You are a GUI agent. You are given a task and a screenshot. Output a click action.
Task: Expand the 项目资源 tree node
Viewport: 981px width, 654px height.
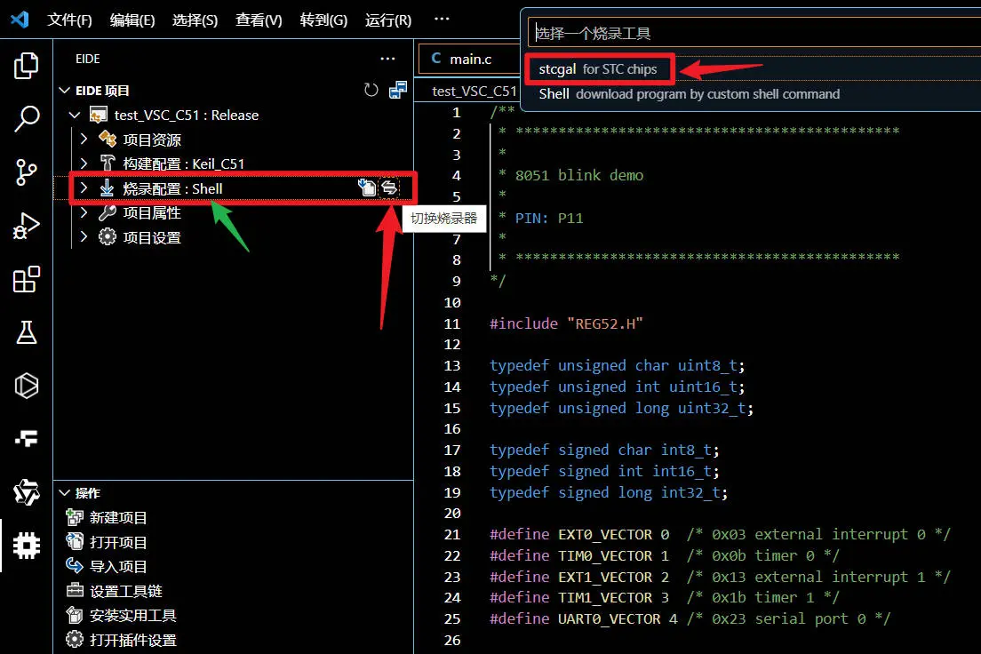coord(84,139)
